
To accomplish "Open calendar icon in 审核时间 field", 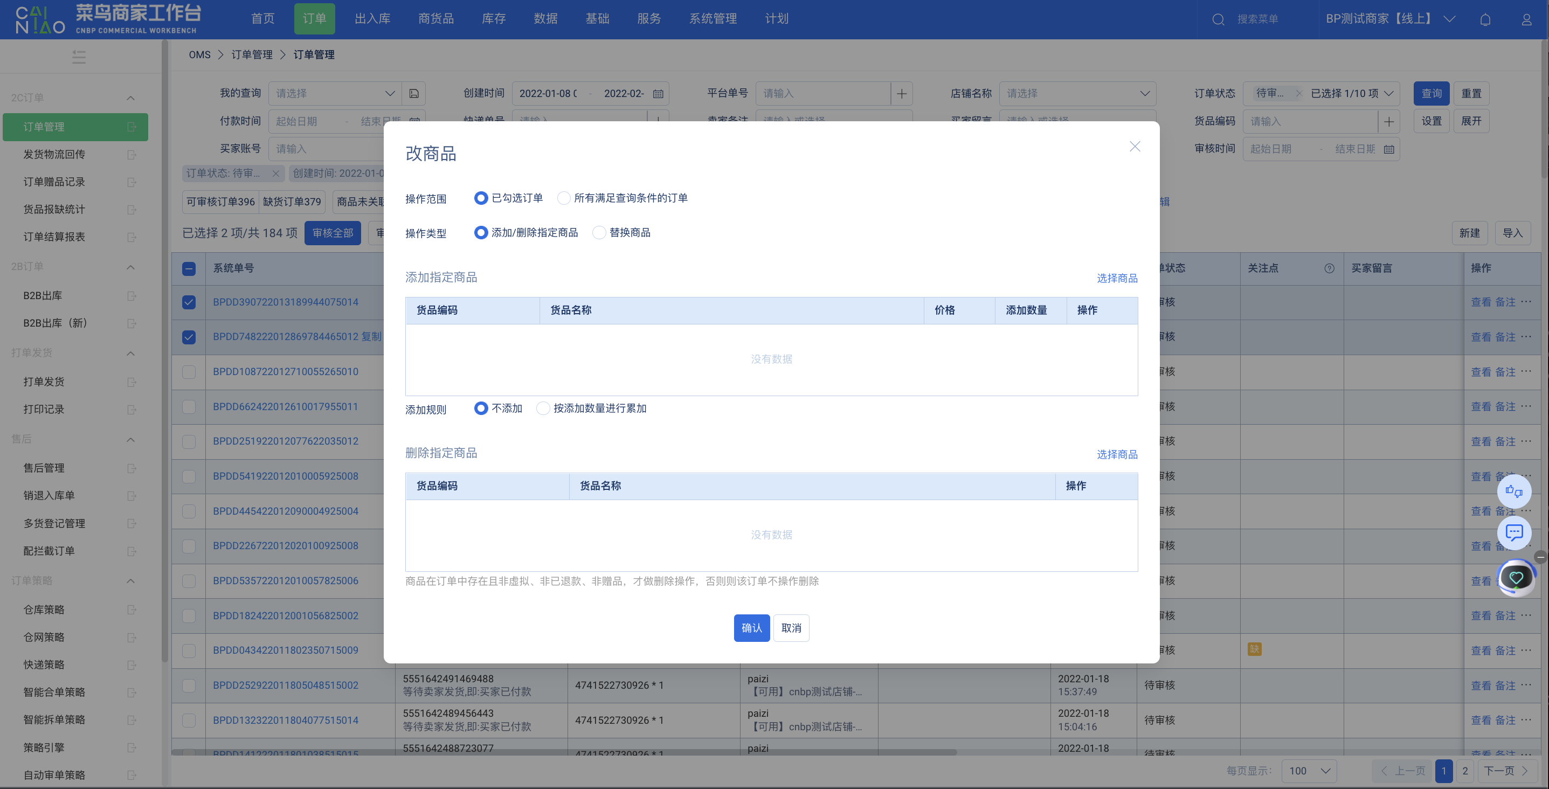I will pos(1388,149).
